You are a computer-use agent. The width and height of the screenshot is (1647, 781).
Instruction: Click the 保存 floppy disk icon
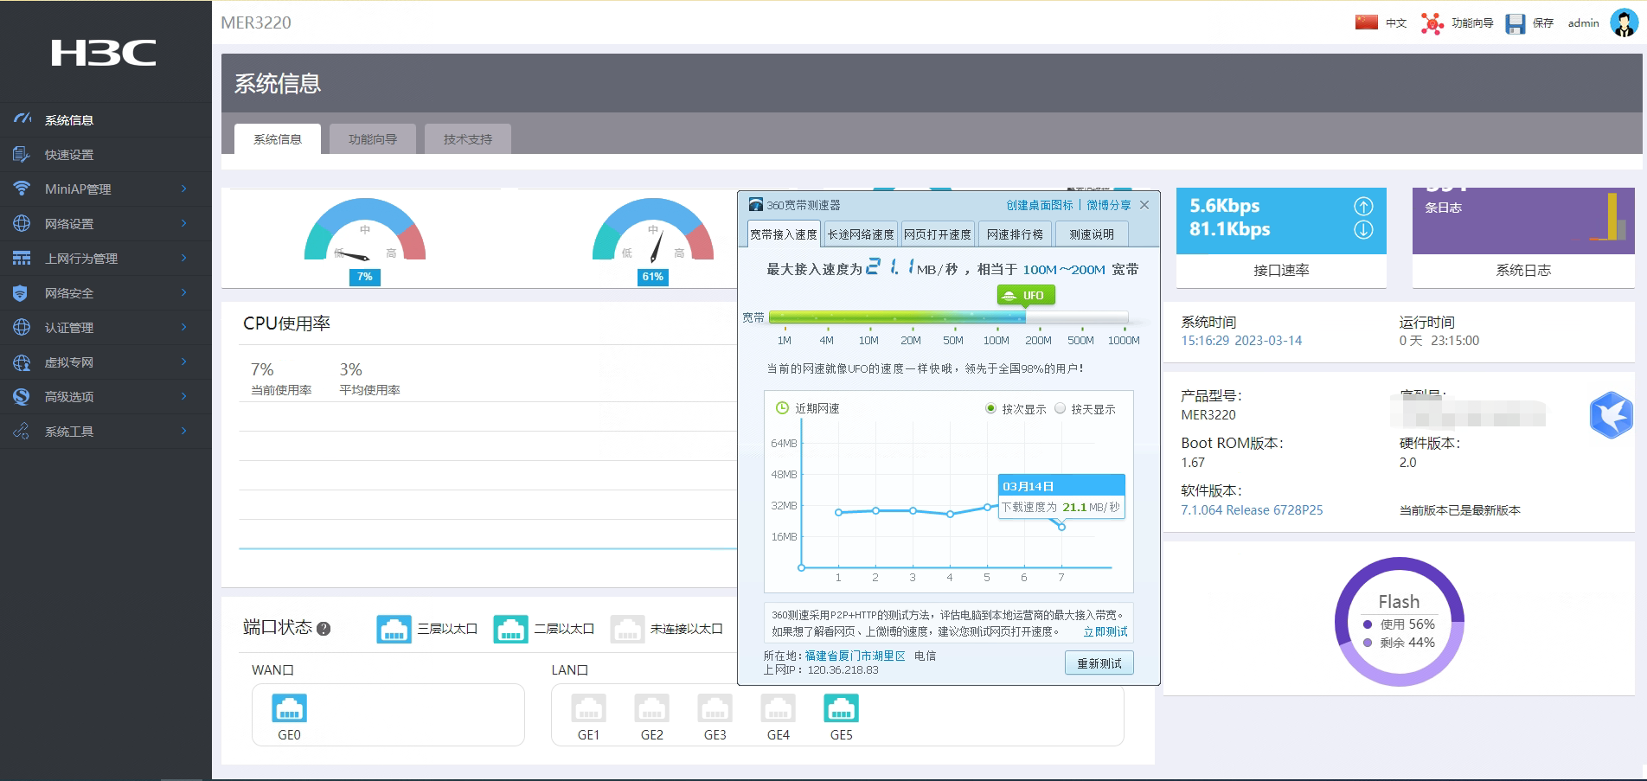(x=1516, y=23)
